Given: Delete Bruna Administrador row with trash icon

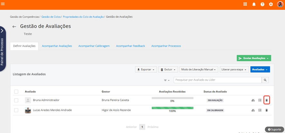Looking at the screenshot, I should pos(266,100).
